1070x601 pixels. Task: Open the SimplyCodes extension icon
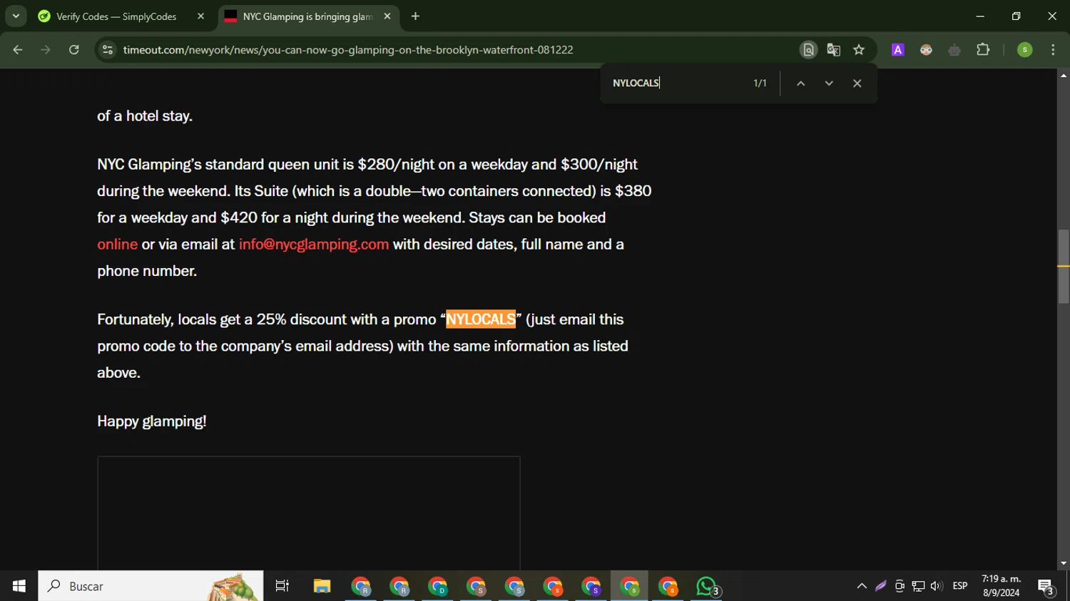[926, 50]
